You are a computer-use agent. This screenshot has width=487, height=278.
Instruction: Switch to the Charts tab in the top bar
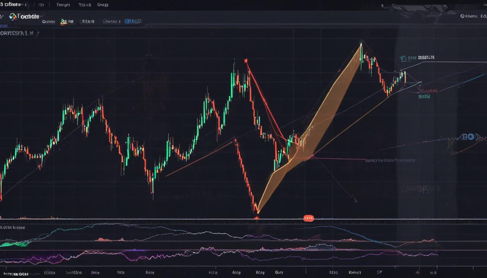103,5
